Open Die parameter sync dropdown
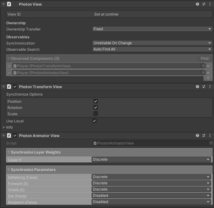 151,196
